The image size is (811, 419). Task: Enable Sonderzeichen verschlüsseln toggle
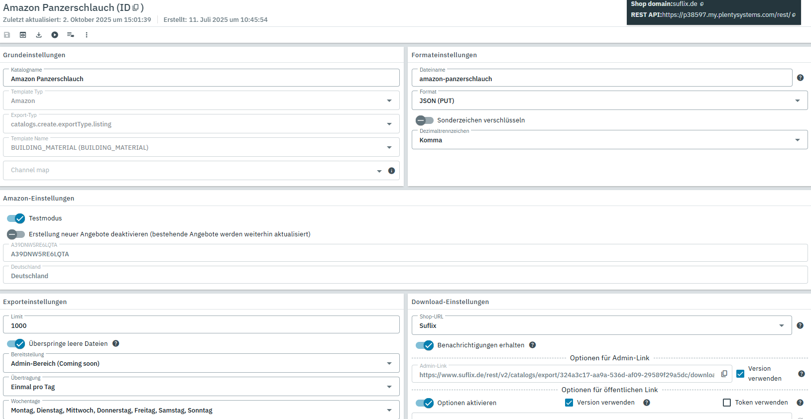[424, 120]
